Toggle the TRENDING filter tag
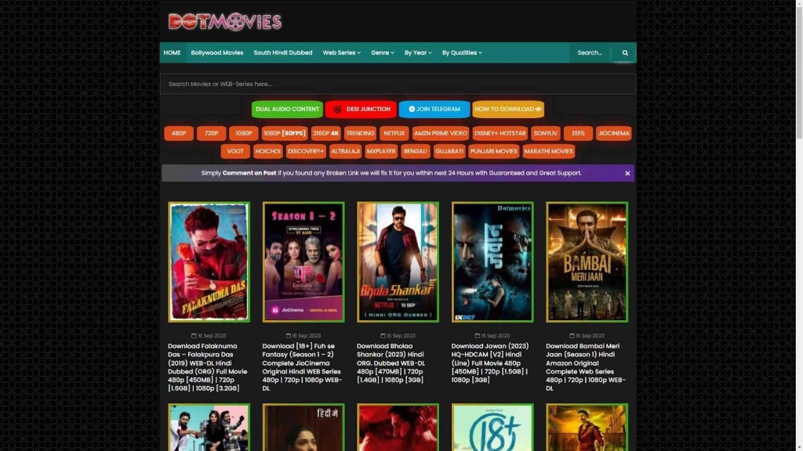This screenshot has width=803, height=451. (361, 133)
